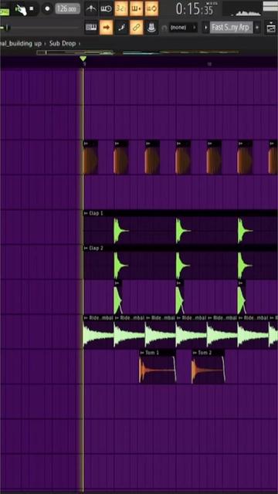278x494 pixels.
Task: Disable the 3-2-1 recording countdown
Action: (x=121, y=8)
